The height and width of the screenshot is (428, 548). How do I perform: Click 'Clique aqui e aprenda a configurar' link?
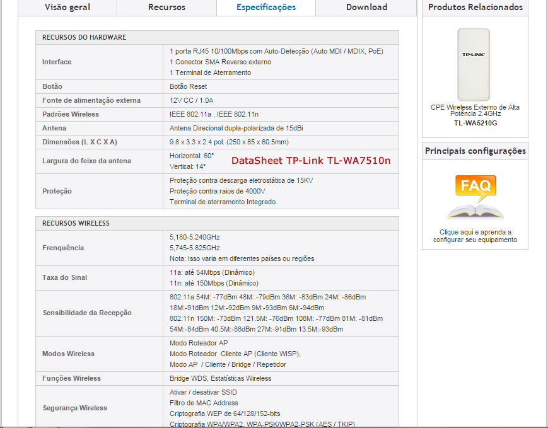point(475,236)
